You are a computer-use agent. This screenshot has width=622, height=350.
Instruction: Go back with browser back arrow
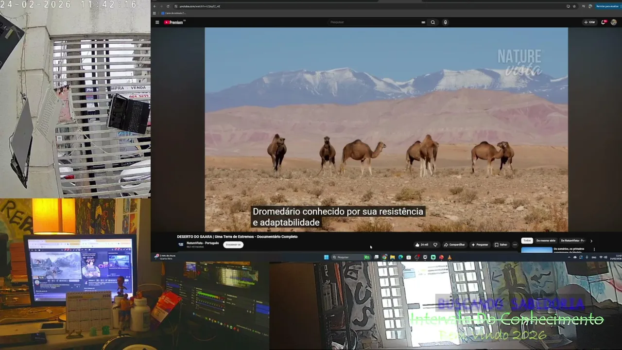pyautogui.click(x=155, y=6)
